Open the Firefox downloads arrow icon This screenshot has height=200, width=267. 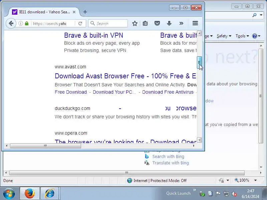click(x=169, y=23)
